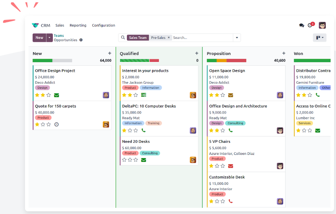
Task: Click salesperson avatar on Need 20 Desks
Action: click(193, 160)
